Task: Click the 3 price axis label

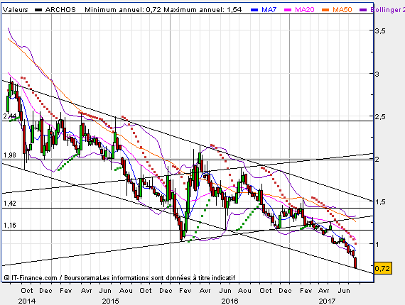Action: [377, 74]
